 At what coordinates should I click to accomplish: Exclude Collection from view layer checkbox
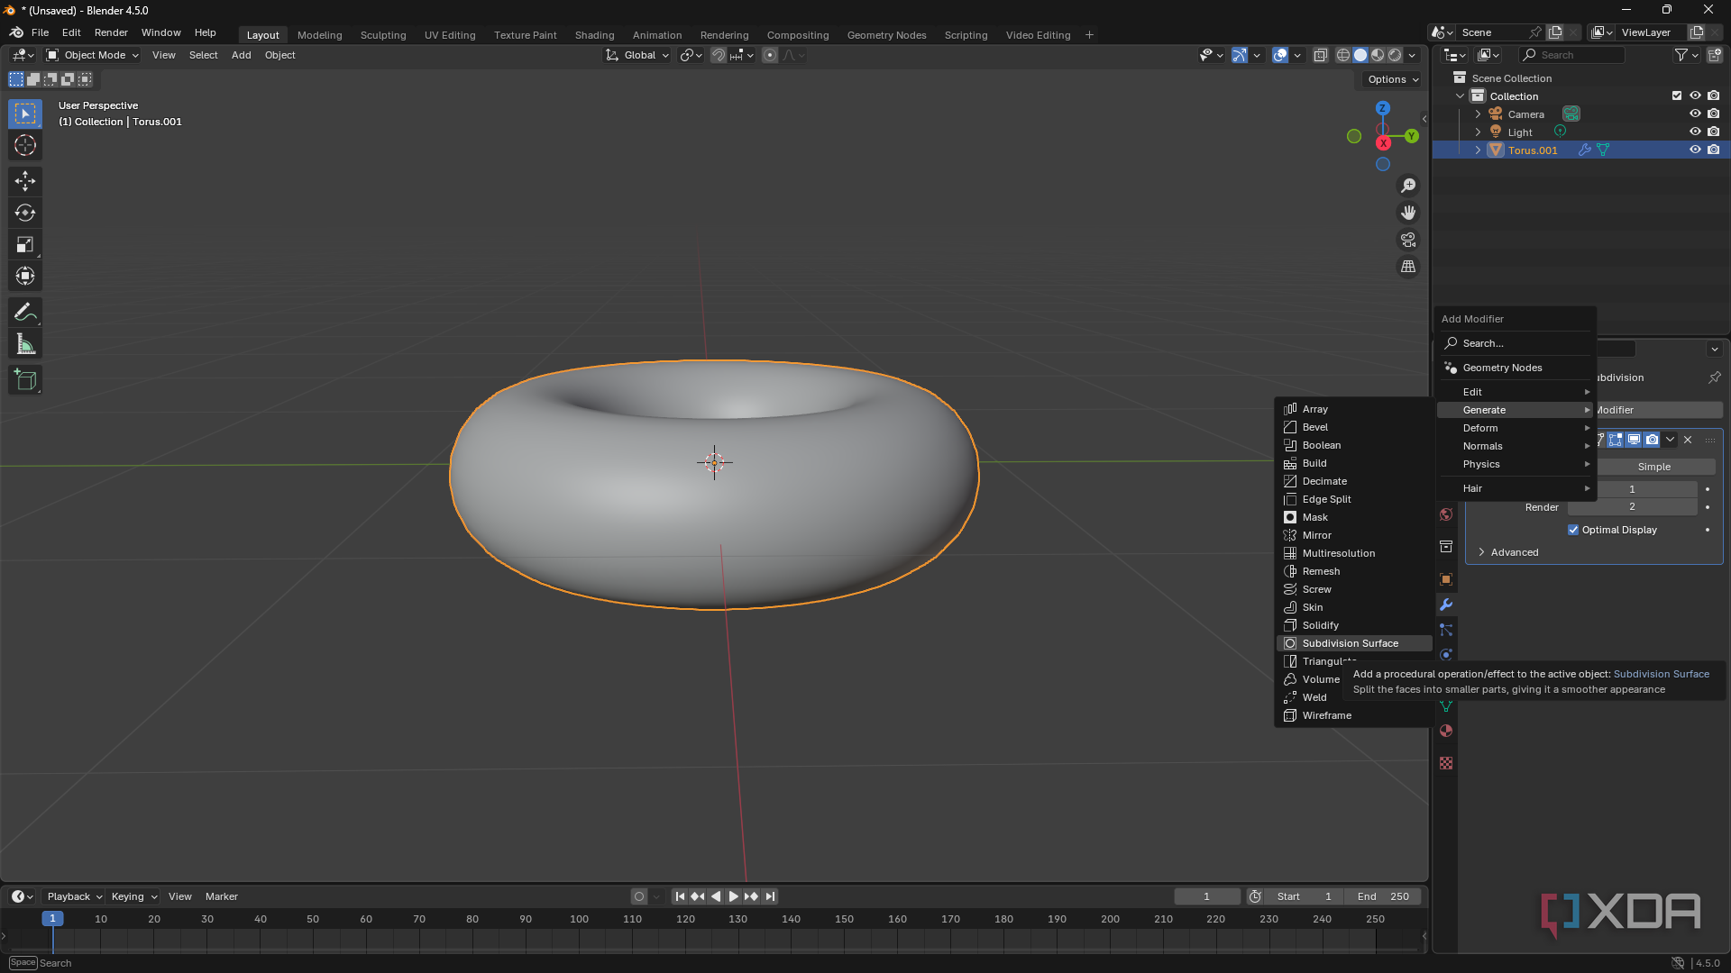pyautogui.click(x=1677, y=95)
